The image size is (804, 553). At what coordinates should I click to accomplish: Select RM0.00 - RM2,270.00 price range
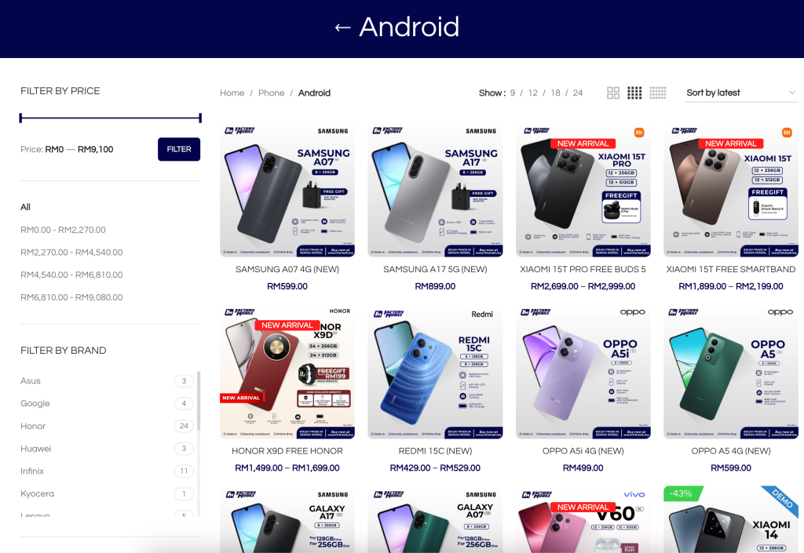[x=63, y=230]
